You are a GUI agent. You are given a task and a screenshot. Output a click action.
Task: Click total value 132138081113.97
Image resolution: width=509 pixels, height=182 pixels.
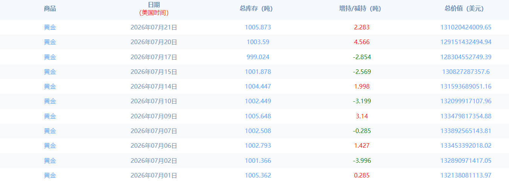(x=466, y=175)
